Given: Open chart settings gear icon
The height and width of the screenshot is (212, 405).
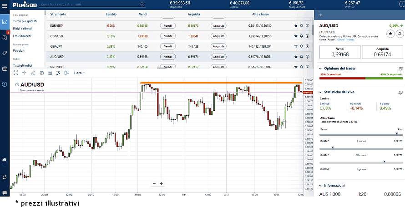Looking at the screenshot, I should (x=41, y=73).
